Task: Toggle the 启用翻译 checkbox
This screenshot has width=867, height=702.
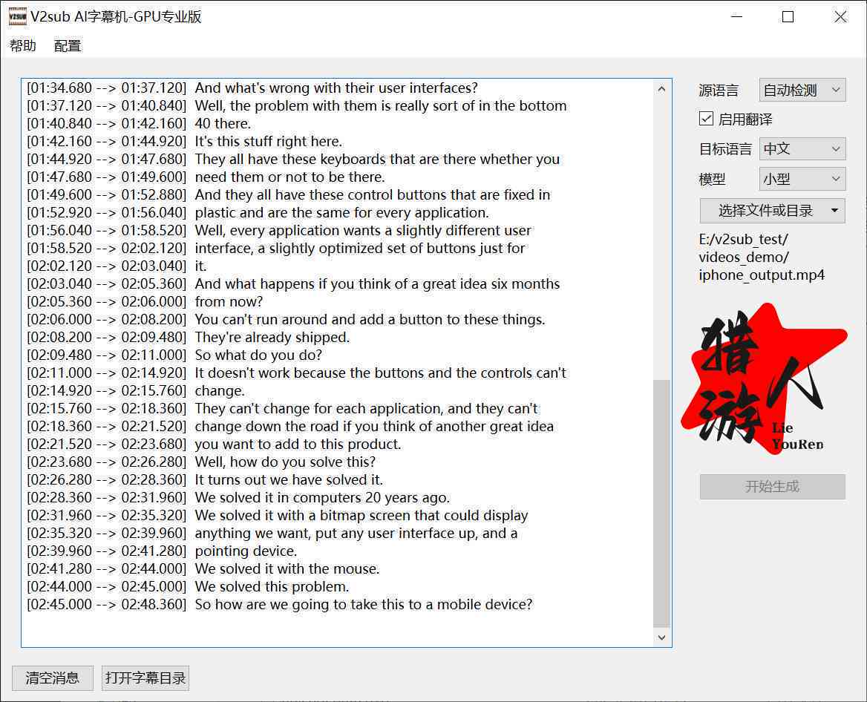Action: (706, 119)
